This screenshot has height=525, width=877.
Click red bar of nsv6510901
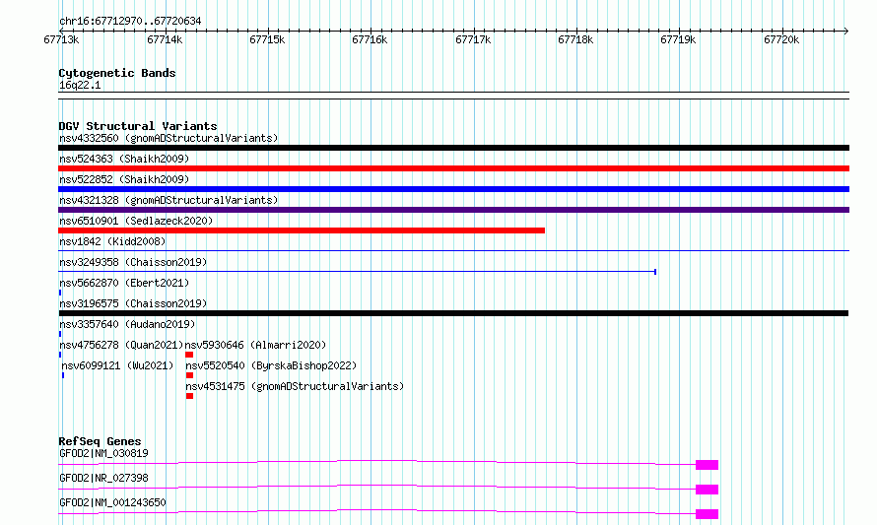[x=302, y=230]
